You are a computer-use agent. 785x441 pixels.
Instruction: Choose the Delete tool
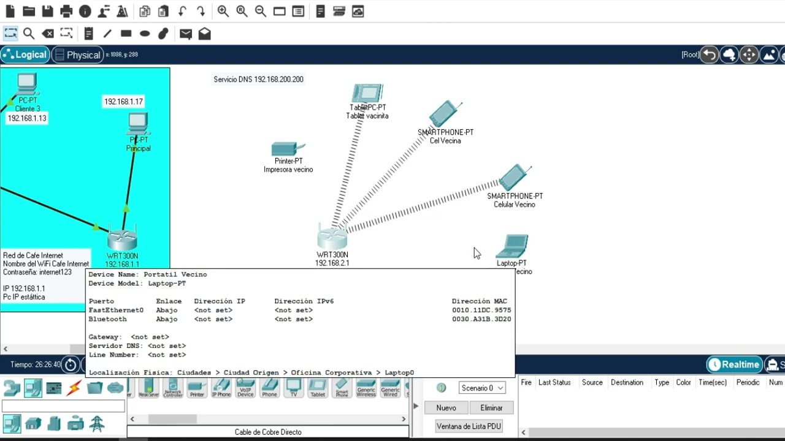(x=47, y=34)
